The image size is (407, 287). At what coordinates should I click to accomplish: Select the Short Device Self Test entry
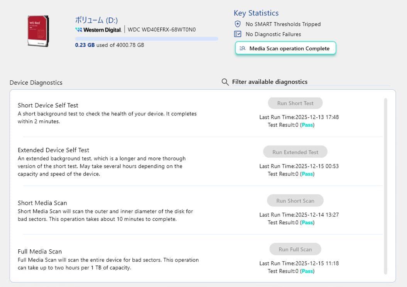pos(48,105)
